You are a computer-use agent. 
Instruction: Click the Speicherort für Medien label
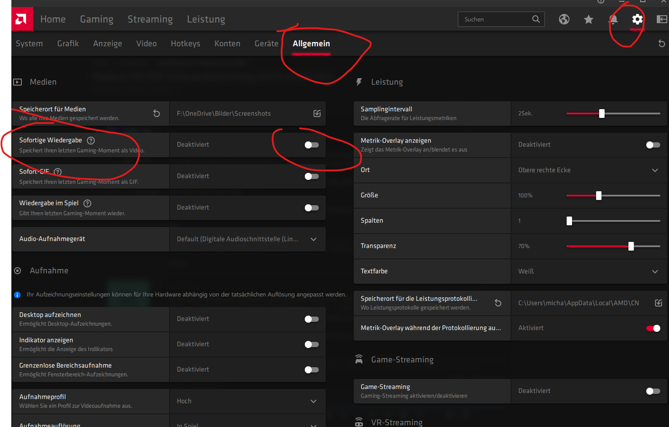52,109
